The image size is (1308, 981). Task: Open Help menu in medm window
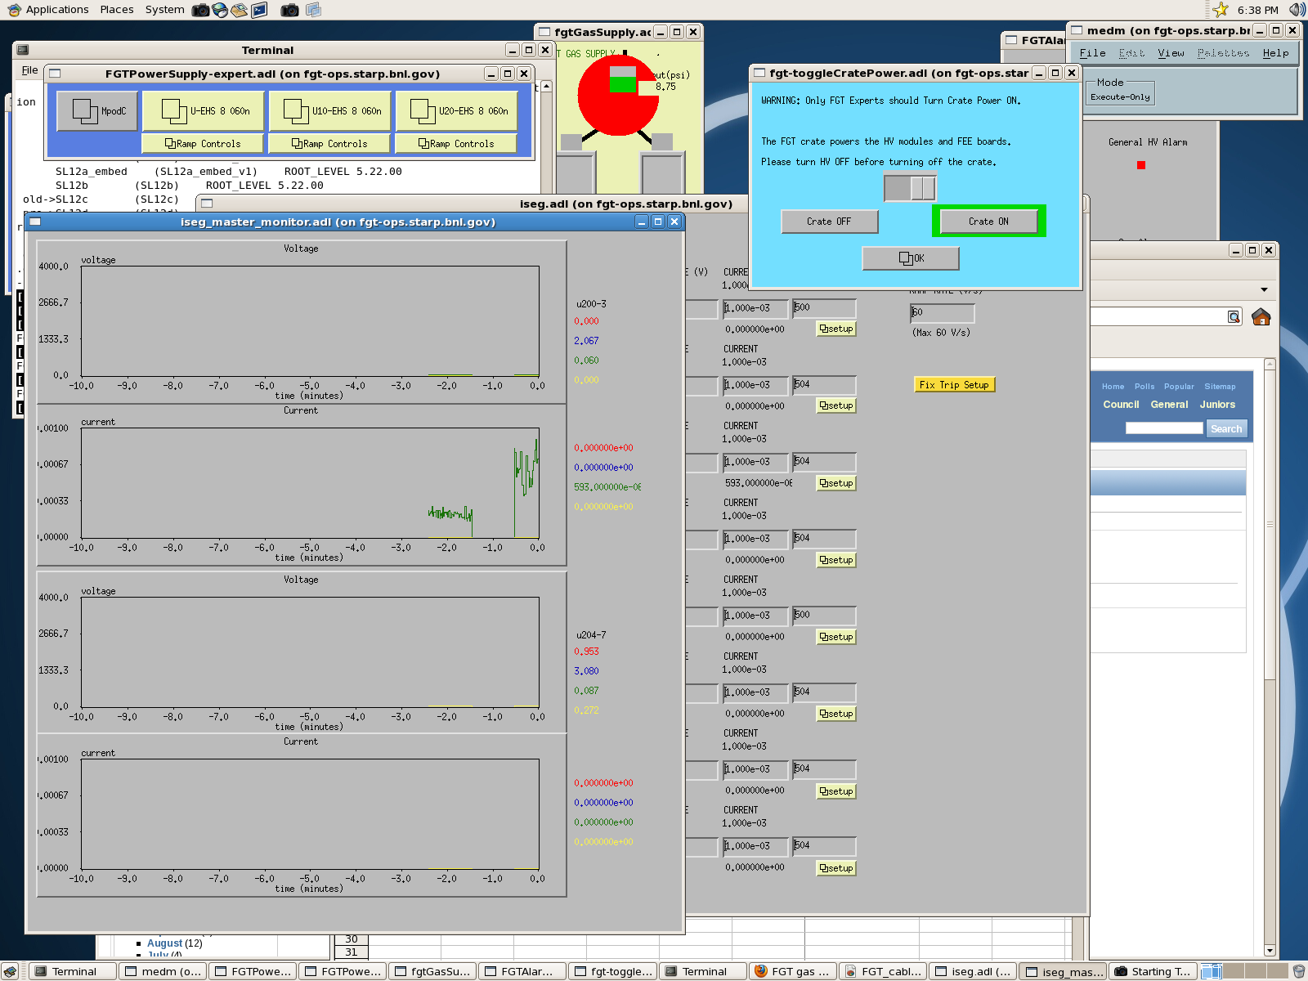[1275, 53]
